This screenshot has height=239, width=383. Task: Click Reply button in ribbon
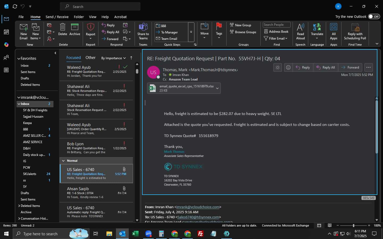(108, 25)
